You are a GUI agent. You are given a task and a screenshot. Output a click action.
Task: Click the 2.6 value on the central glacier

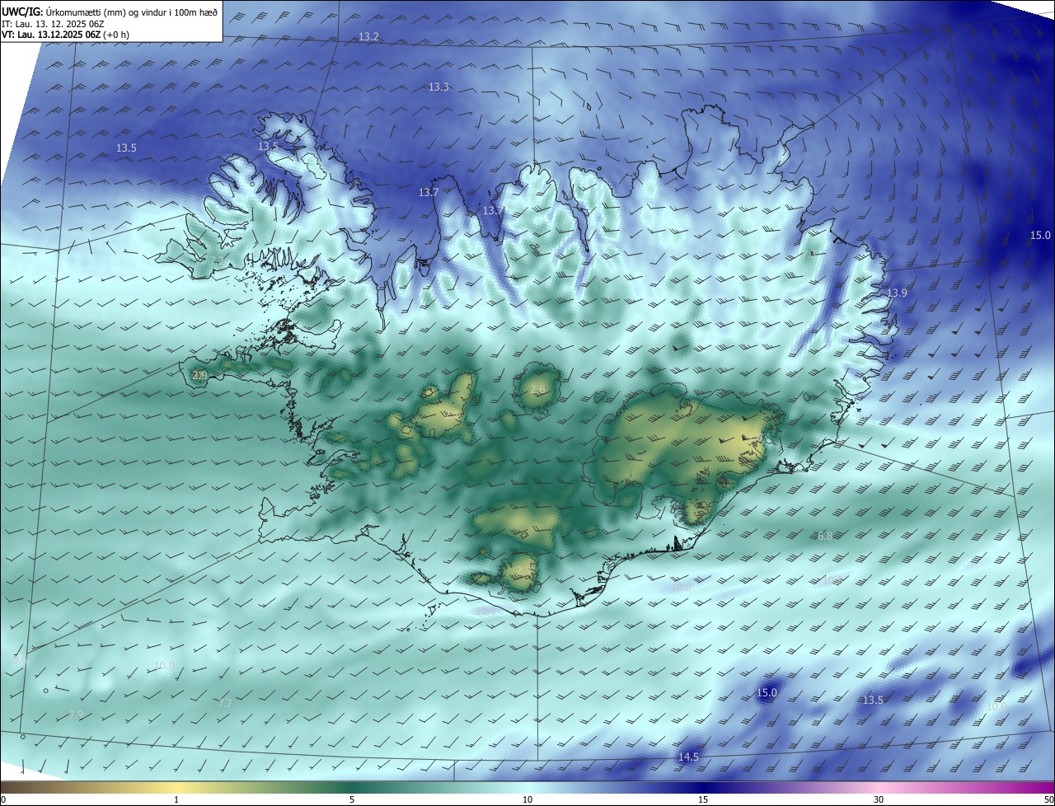pyautogui.click(x=538, y=389)
